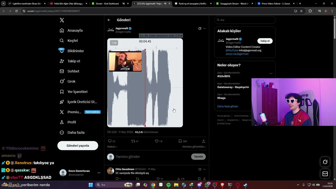The width and height of the screenshot is (336, 189).
Task: Open Galatasaray - Başakşehir trending topic
Action: 233,87
